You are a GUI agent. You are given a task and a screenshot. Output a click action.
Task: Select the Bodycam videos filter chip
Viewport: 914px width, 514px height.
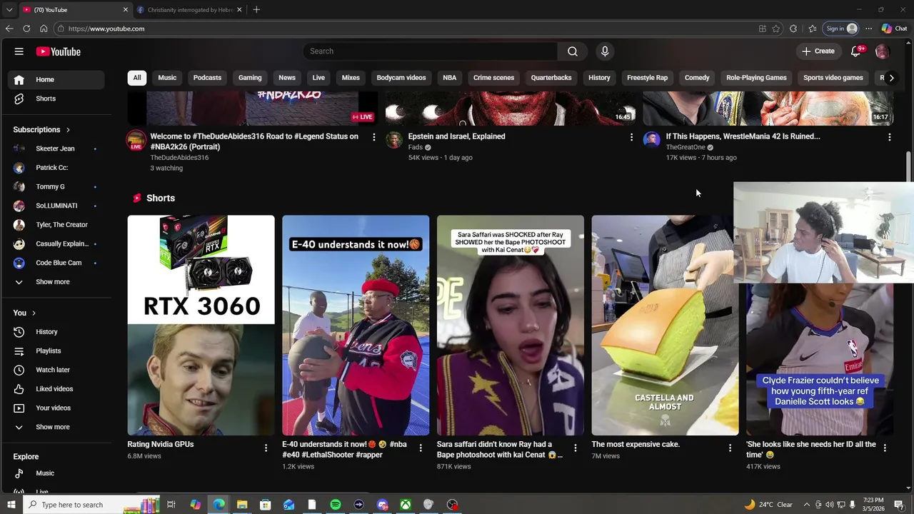pos(401,78)
